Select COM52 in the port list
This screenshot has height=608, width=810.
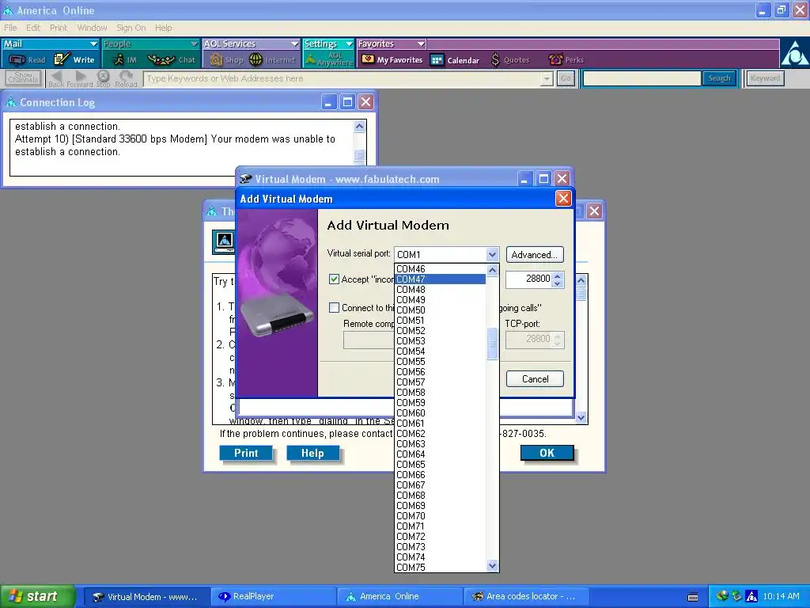point(440,330)
